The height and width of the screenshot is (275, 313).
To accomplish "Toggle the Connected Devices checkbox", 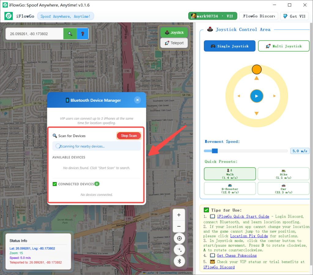I will pyautogui.click(x=55, y=184).
